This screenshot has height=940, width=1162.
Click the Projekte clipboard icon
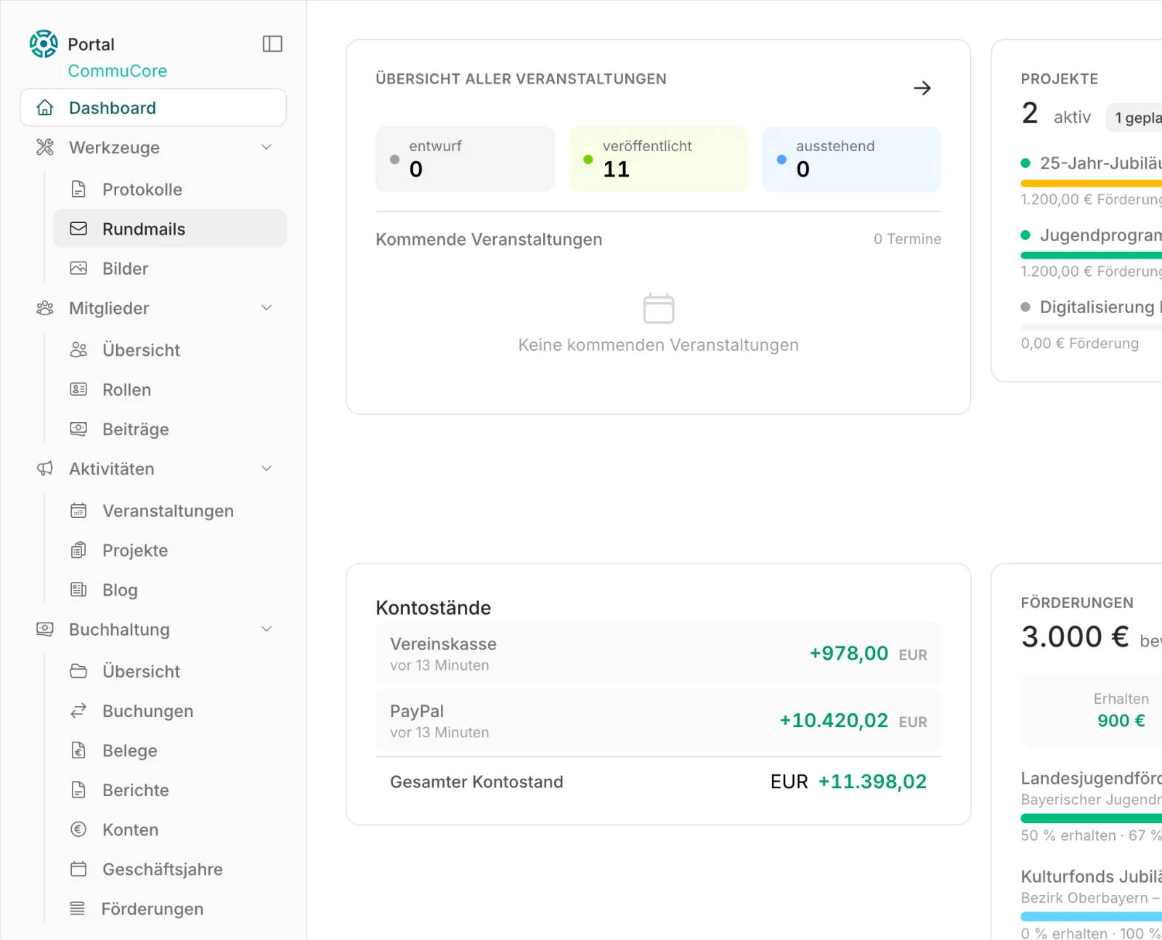coord(78,550)
